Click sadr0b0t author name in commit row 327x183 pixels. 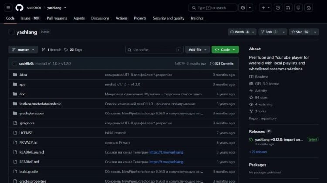[26, 63]
